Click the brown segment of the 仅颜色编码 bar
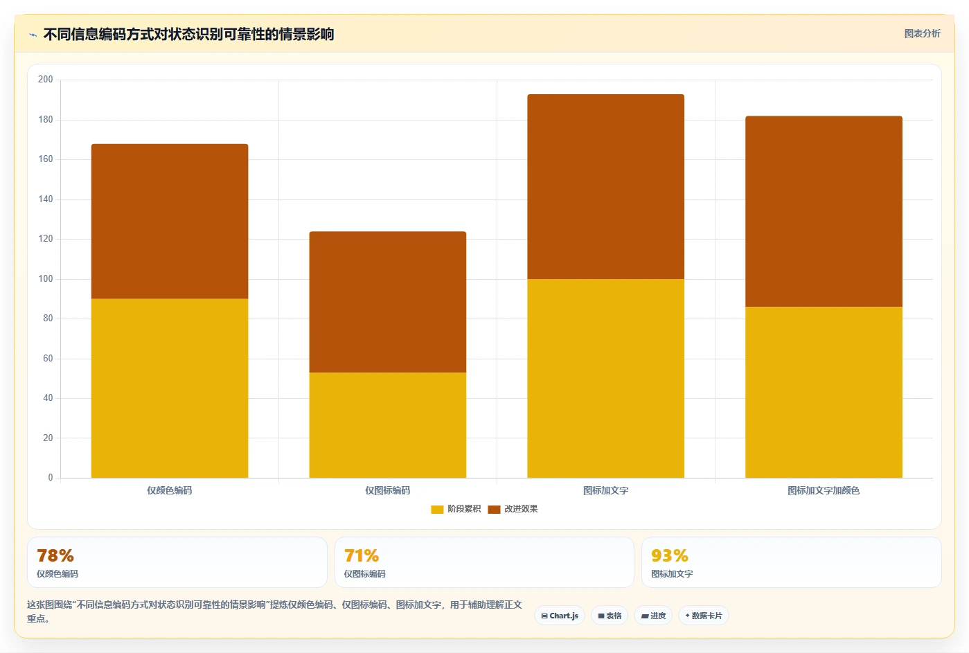969x653 pixels. click(x=170, y=222)
